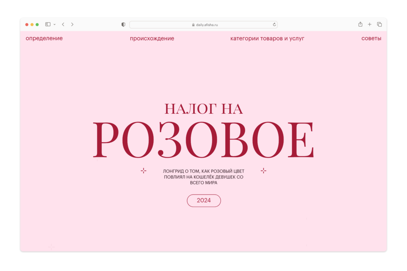The image size is (407, 271).
Task: Click the large 'РОЗОВОЕ' title
Action: coord(203,140)
